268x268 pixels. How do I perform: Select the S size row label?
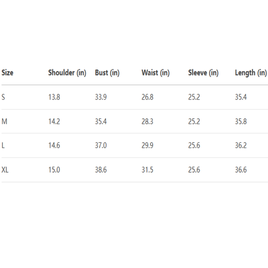pos(4,97)
